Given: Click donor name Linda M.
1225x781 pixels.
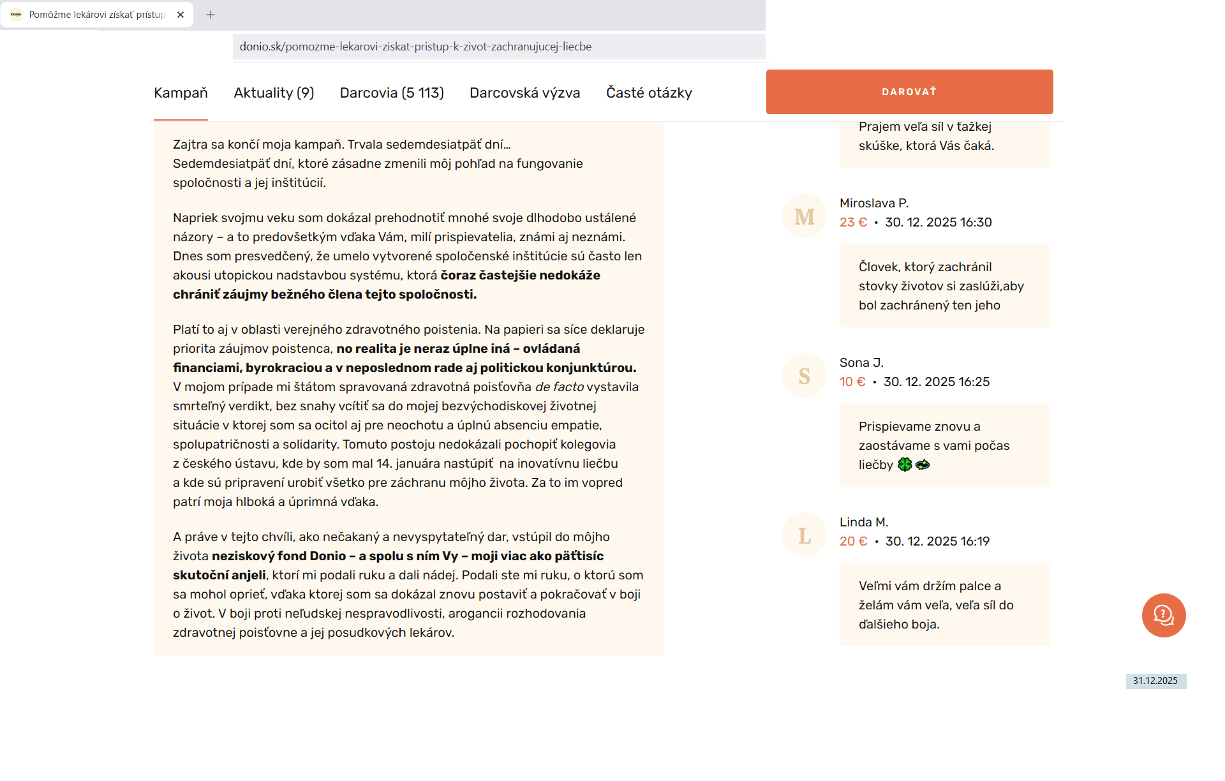Looking at the screenshot, I should pos(863,522).
